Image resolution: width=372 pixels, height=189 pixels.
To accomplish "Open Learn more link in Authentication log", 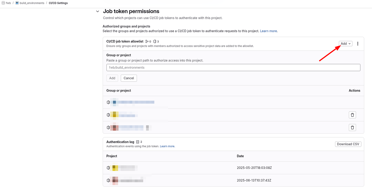I will coord(167,146).
